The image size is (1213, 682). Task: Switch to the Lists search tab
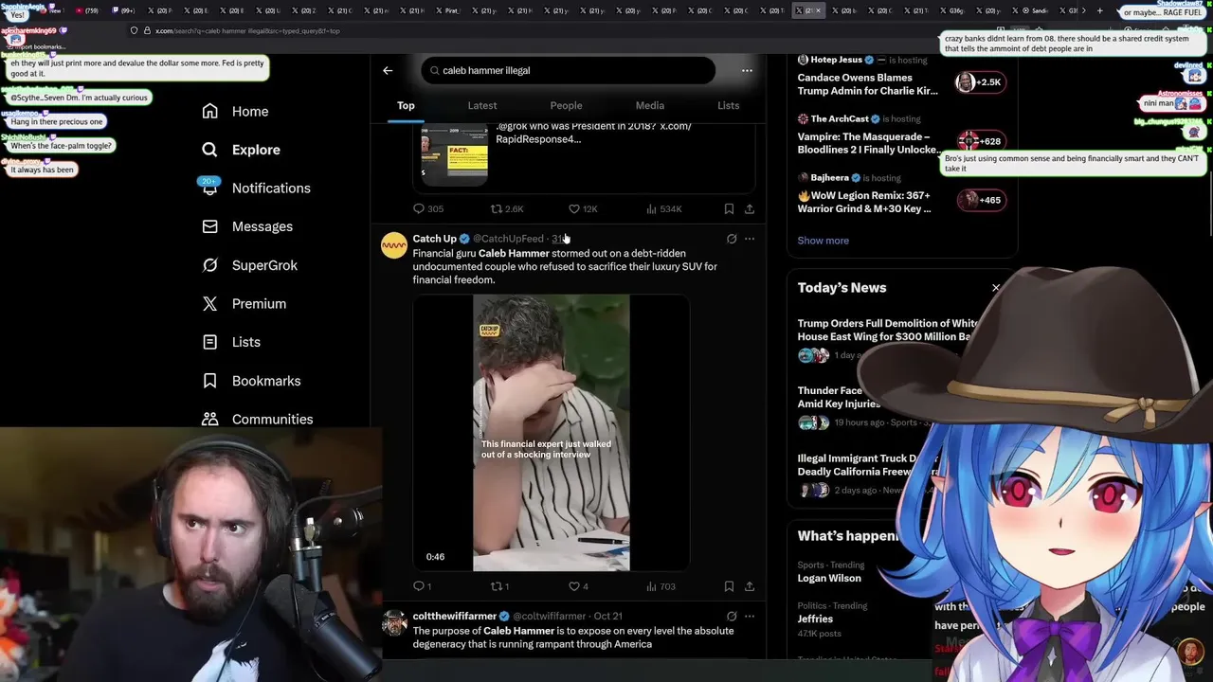pos(728,105)
